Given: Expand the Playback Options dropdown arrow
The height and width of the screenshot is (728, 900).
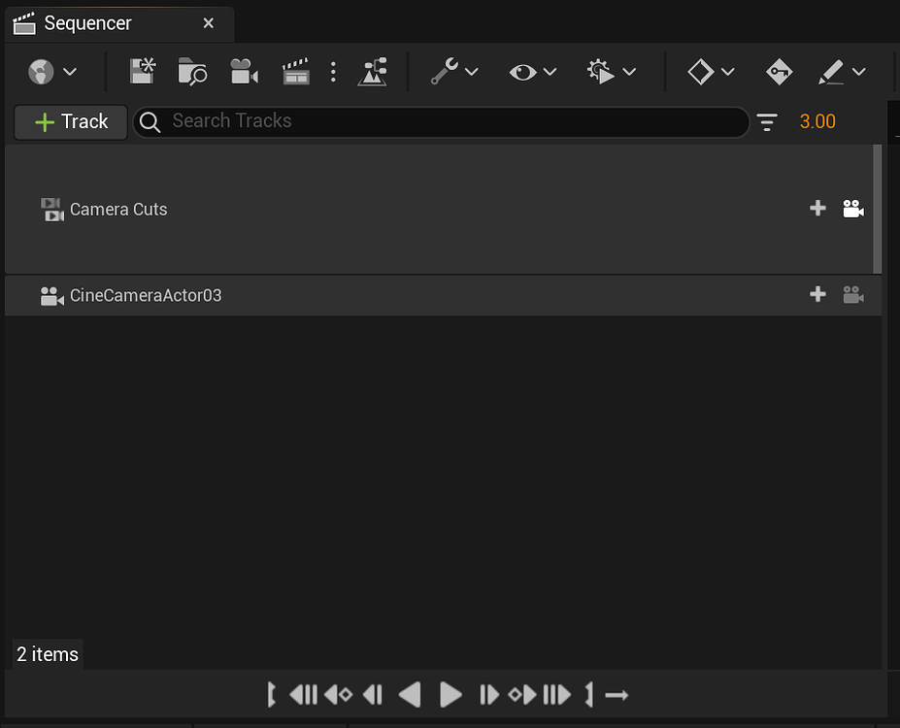Looking at the screenshot, I should pyautogui.click(x=630, y=72).
